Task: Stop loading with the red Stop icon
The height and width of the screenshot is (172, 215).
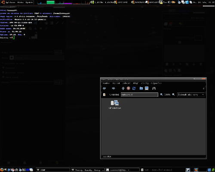Action: click(x=129, y=88)
